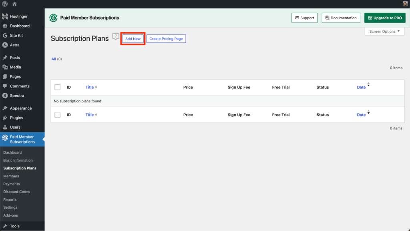This screenshot has width=410, height=231.
Task: Click the Comments speech bubble icon
Action: (5, 86)
